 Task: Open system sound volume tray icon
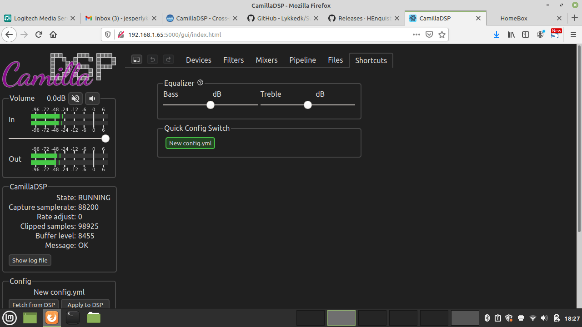pos(545,318)
